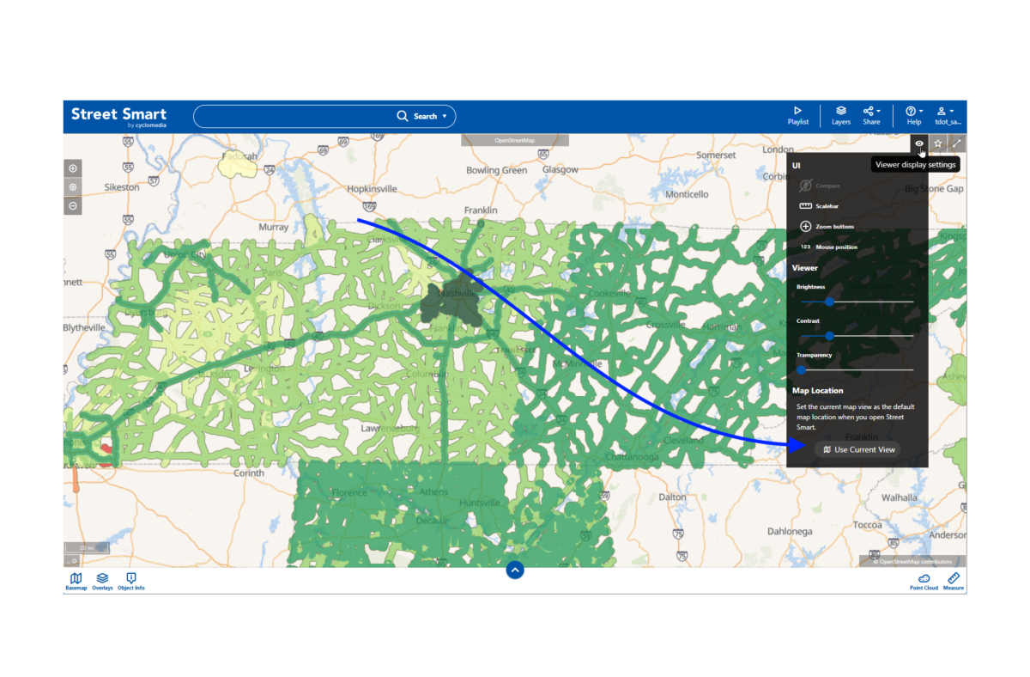Click the Somerset map label

tap(716, 156)
